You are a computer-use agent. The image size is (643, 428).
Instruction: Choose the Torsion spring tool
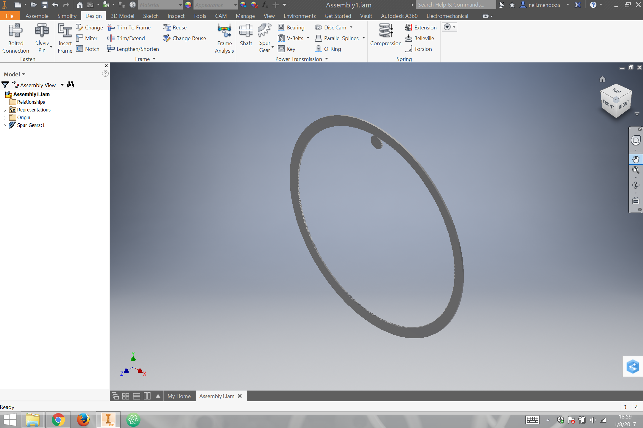(418, 49)
